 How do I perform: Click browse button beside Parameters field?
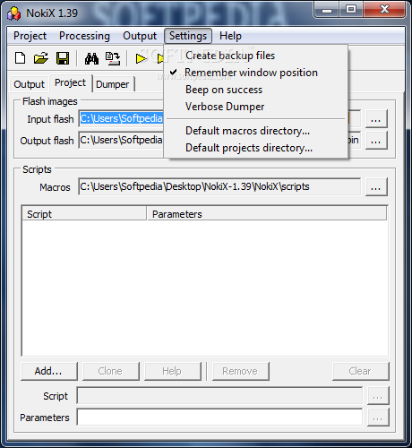[378, 418]
